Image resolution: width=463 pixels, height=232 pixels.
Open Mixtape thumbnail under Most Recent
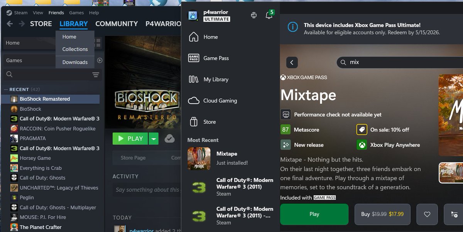click(199, 158)
